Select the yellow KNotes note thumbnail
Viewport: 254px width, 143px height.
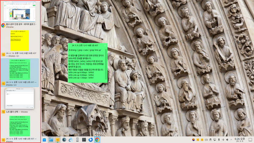point(20,40)
